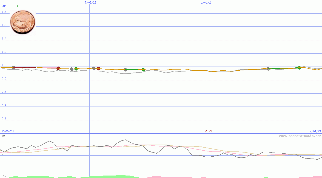Click the 1.8 price axis label
This screenshot has height=178, width=322.
[3, 12]
